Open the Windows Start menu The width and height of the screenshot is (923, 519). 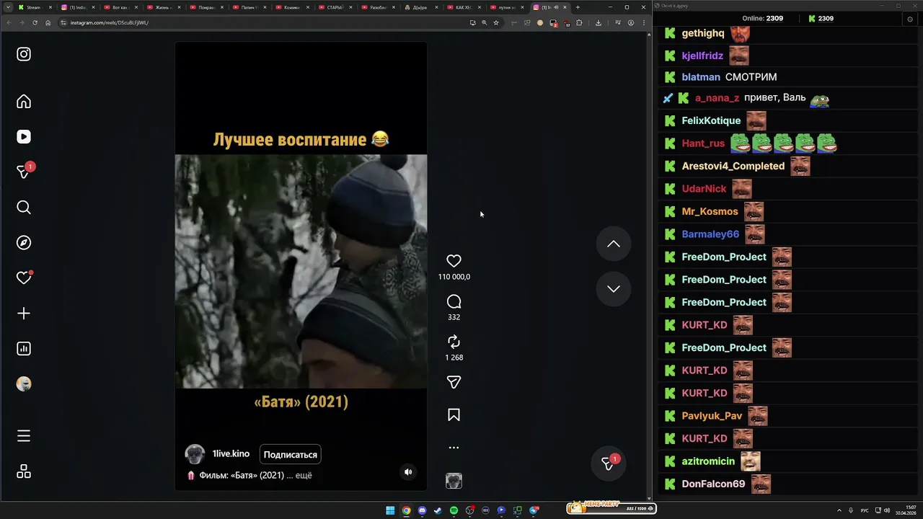[x=390, y=510]
